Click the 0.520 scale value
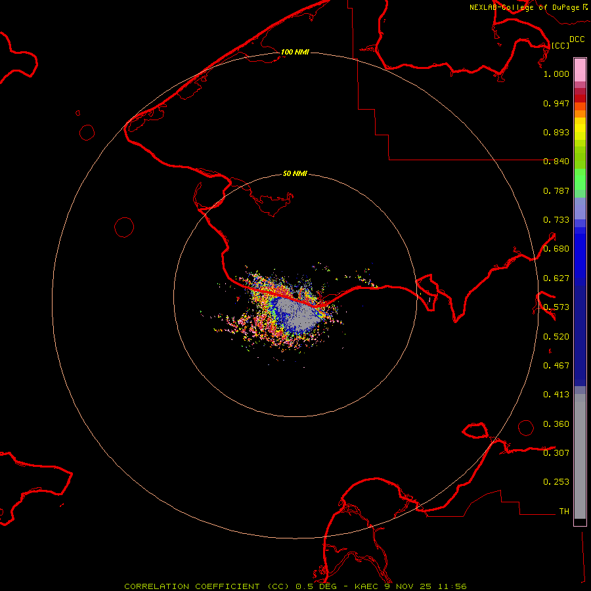 coord(556,337)
